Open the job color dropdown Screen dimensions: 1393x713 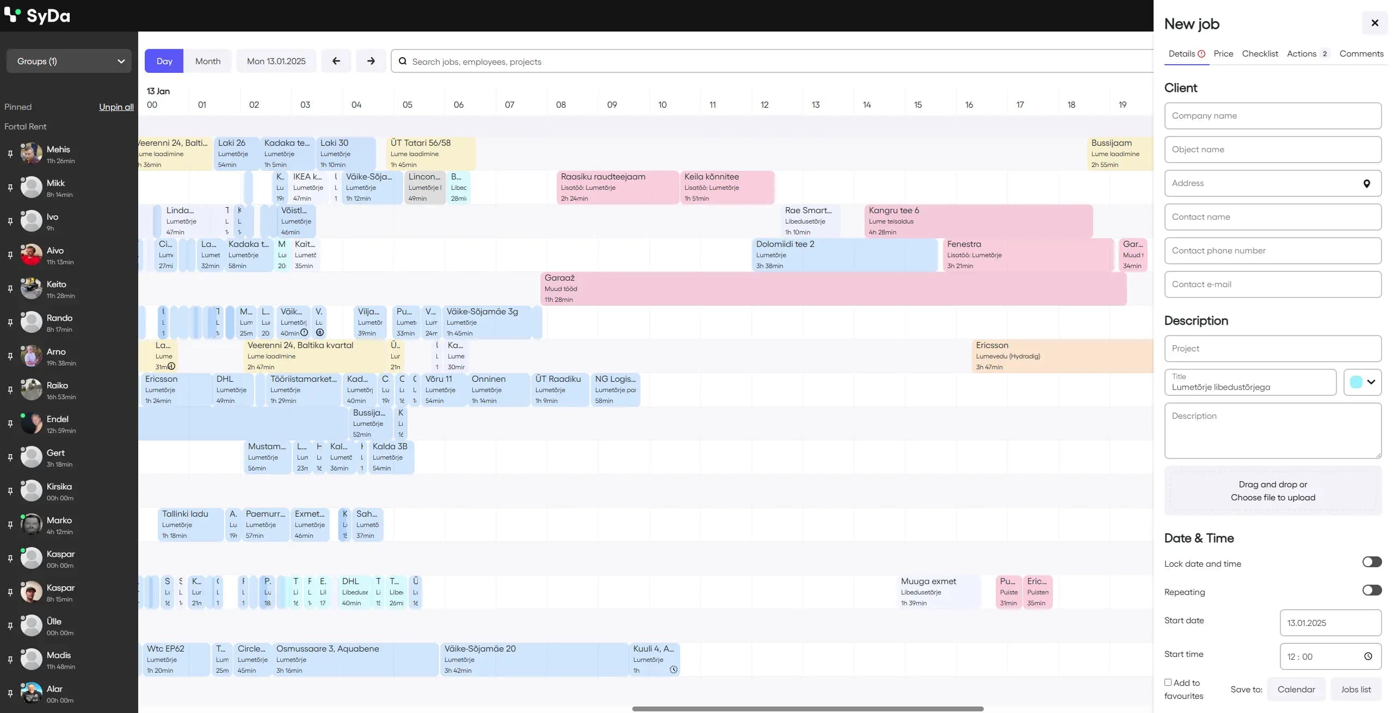click(x=1363, y=382)
